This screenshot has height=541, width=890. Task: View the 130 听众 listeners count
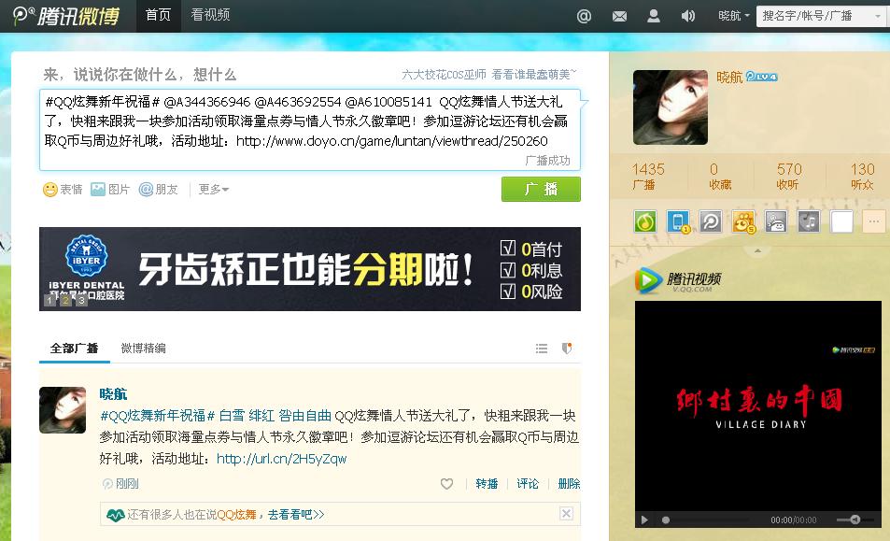coord(862,176)
